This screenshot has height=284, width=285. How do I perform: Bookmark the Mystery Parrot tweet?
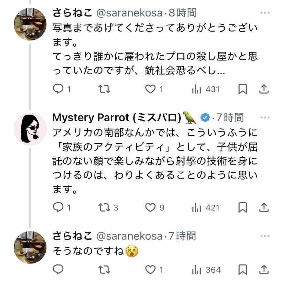click(242, 207)
